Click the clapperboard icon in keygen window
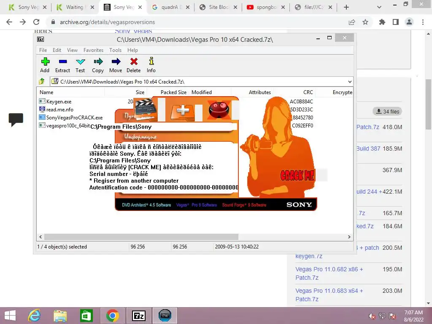Screen dimensions: 432x324 pos(146,109)
